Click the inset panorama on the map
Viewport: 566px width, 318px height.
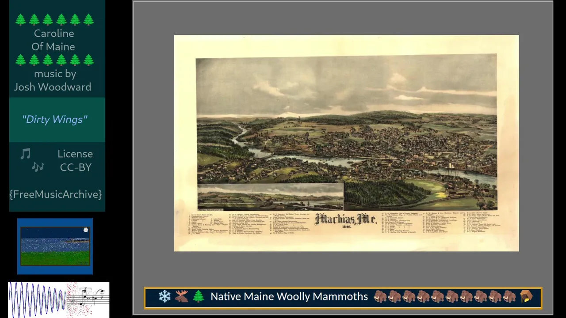point(270,197)
